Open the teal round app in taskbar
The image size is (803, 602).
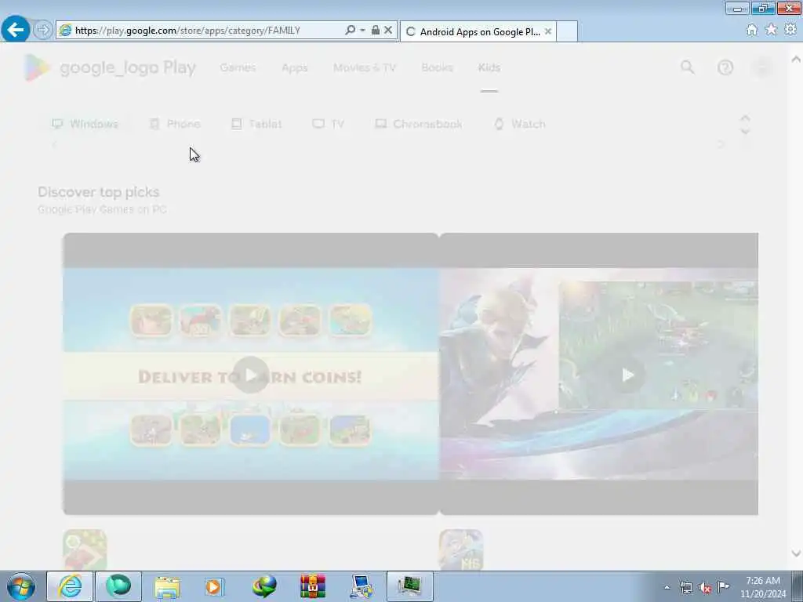click(118, 586)
